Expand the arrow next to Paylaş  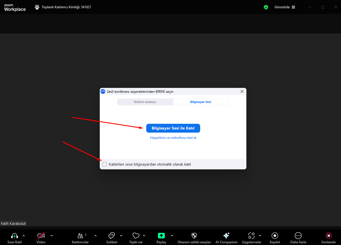click(x=172, y=236)
